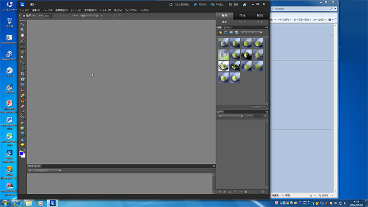Expand the effects panel flyout menu
368x207 pixels.
click(266, 28)
